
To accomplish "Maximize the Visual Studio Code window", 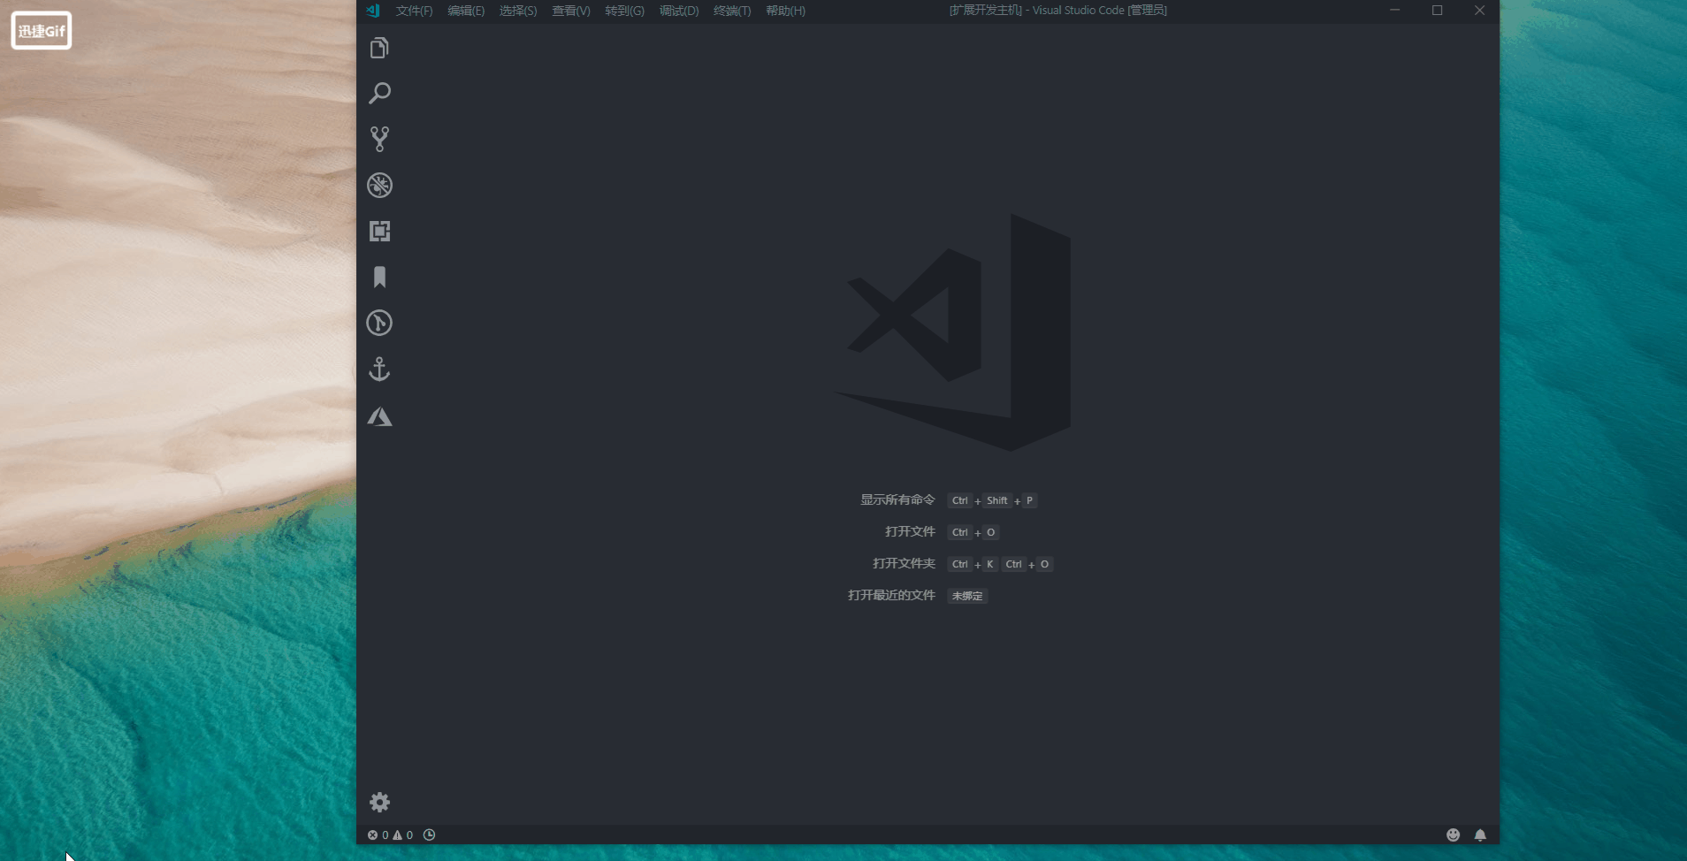I will click(1438, 11).
